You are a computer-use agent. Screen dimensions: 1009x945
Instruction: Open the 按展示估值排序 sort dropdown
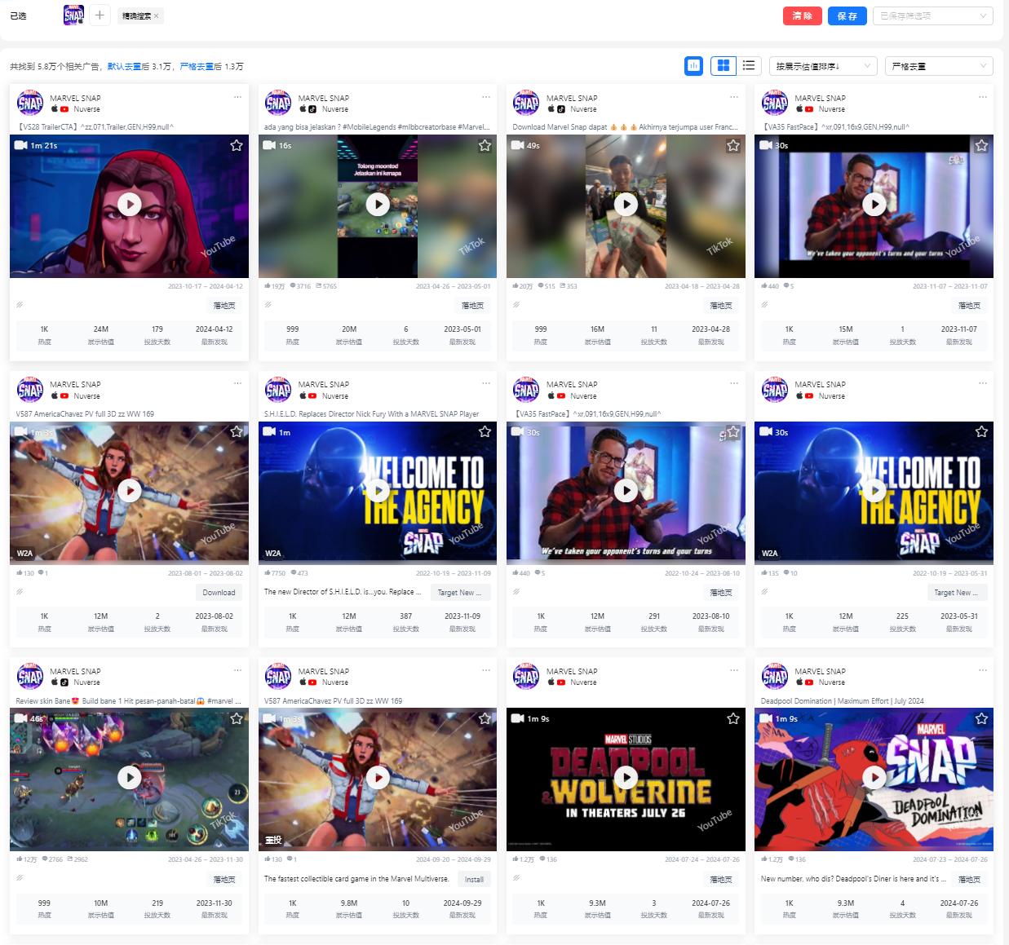click(x=823, y=66)
